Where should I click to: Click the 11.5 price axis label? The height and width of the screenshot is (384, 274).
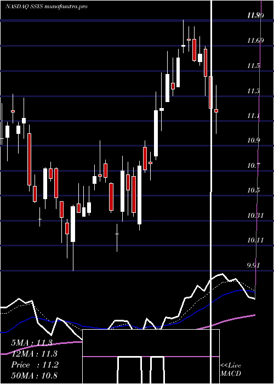tap(253, 66)
